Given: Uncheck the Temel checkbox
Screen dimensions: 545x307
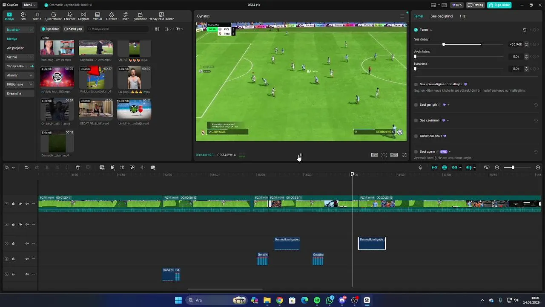Looking at the screenshot, I should click(416, 30).
